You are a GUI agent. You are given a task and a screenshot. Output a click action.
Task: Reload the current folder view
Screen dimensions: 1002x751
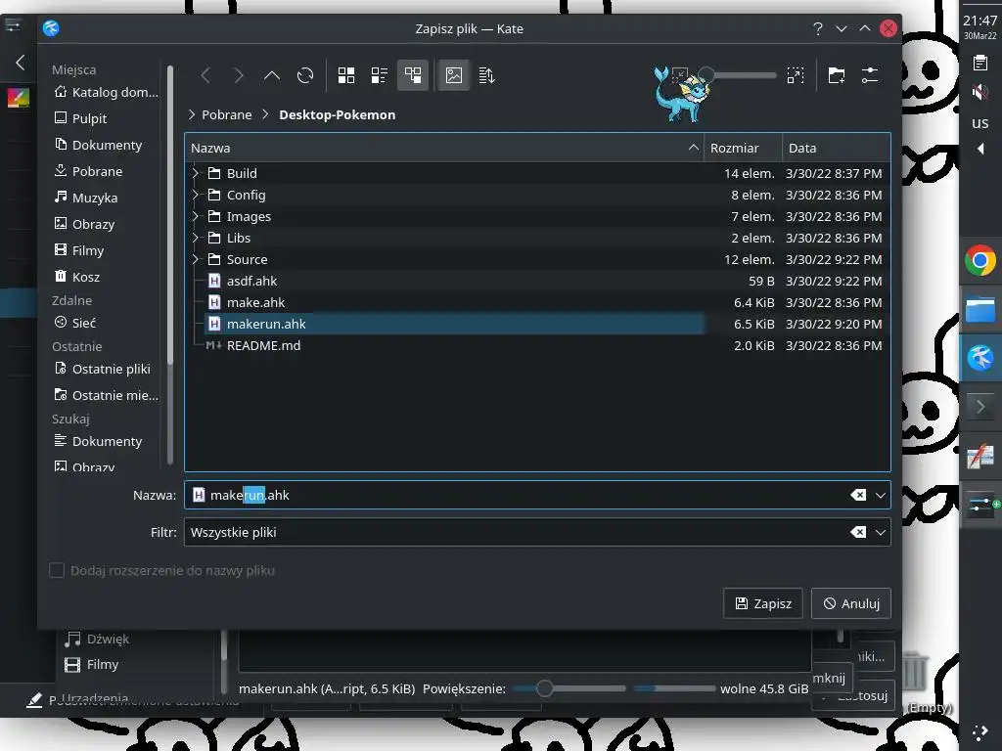click(305, 75)
